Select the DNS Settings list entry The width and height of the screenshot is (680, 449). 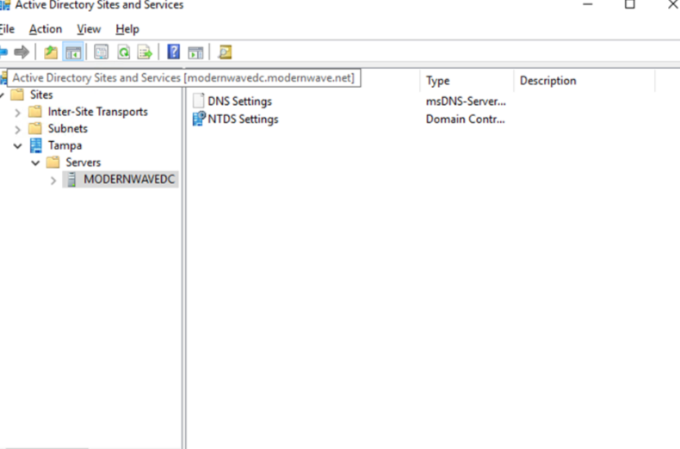pyautogui.click(x=239, y=101)
